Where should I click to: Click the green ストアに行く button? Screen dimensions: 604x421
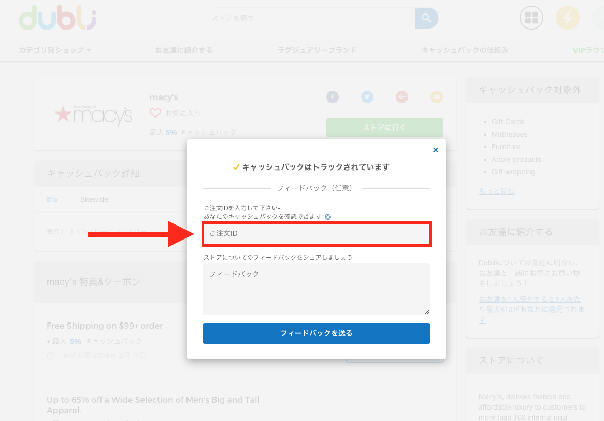coord(384,127)
